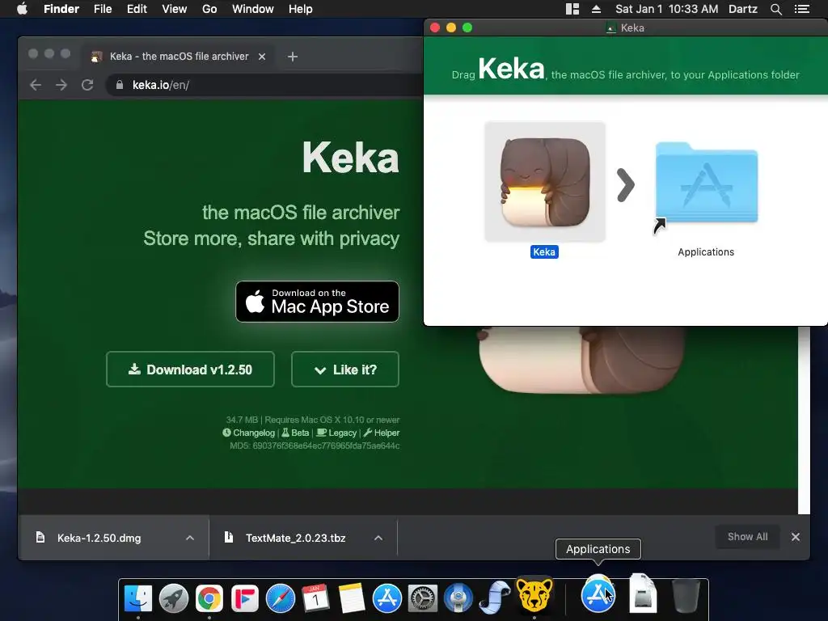Go back in Chrome browser

[36, 85]
